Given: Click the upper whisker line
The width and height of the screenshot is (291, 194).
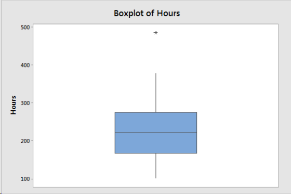Looking at the screenshot, I should coord(156,93).
